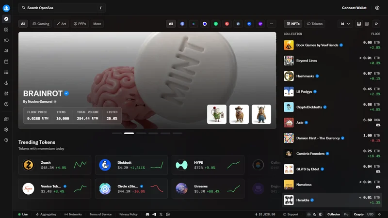388x218 pixels.
Task: Open the help question mark icon in sidebar
Action: pos(6,140)
